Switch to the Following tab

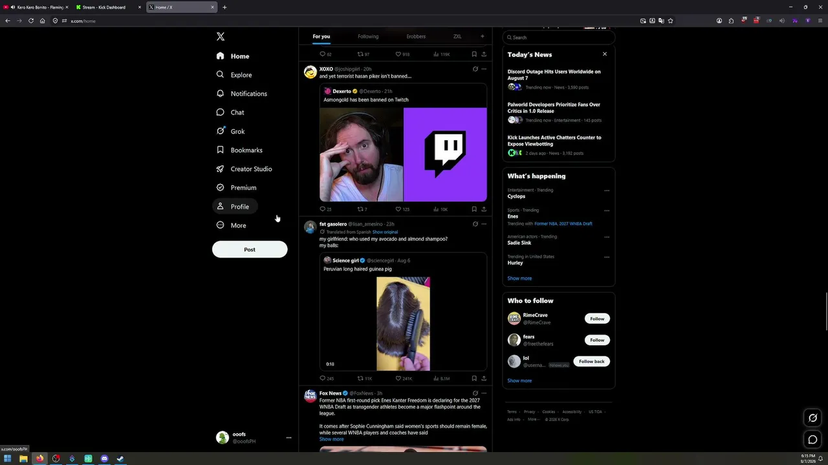(x=368, y=37)
